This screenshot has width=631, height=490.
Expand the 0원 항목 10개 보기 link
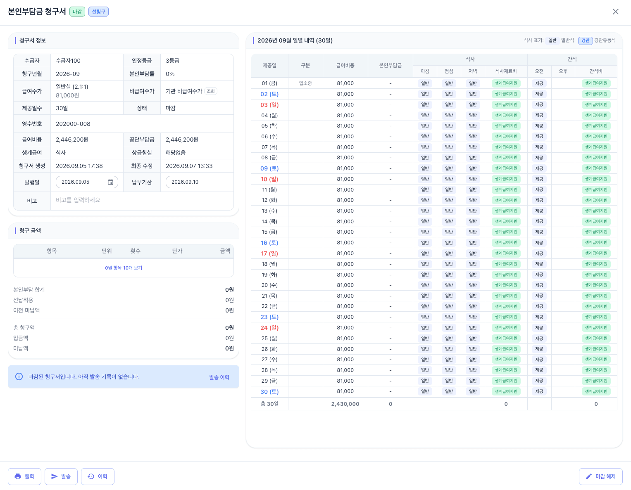coord(124,268)
